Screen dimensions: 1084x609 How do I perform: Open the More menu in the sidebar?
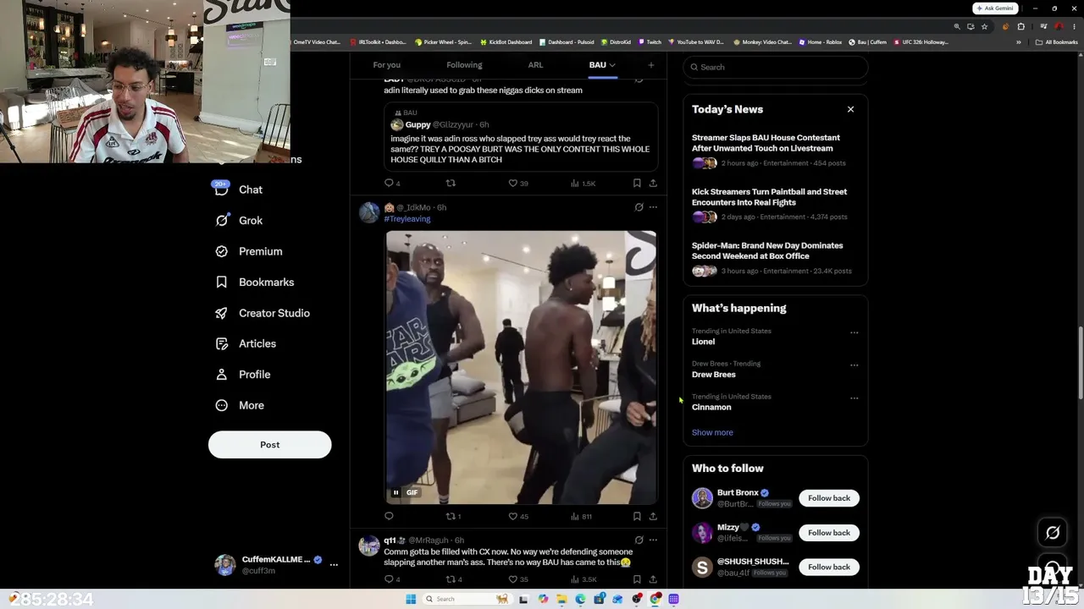[x=240, y=405]
